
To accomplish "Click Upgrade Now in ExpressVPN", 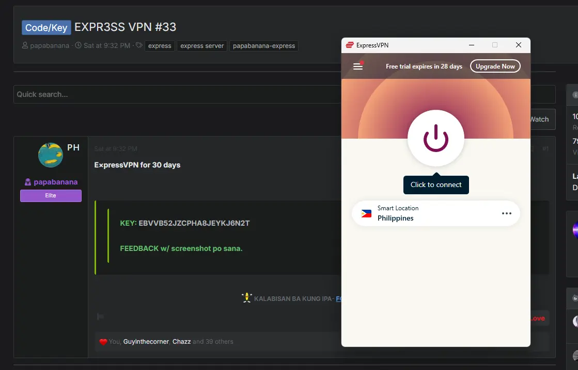I will coord(495,66).
